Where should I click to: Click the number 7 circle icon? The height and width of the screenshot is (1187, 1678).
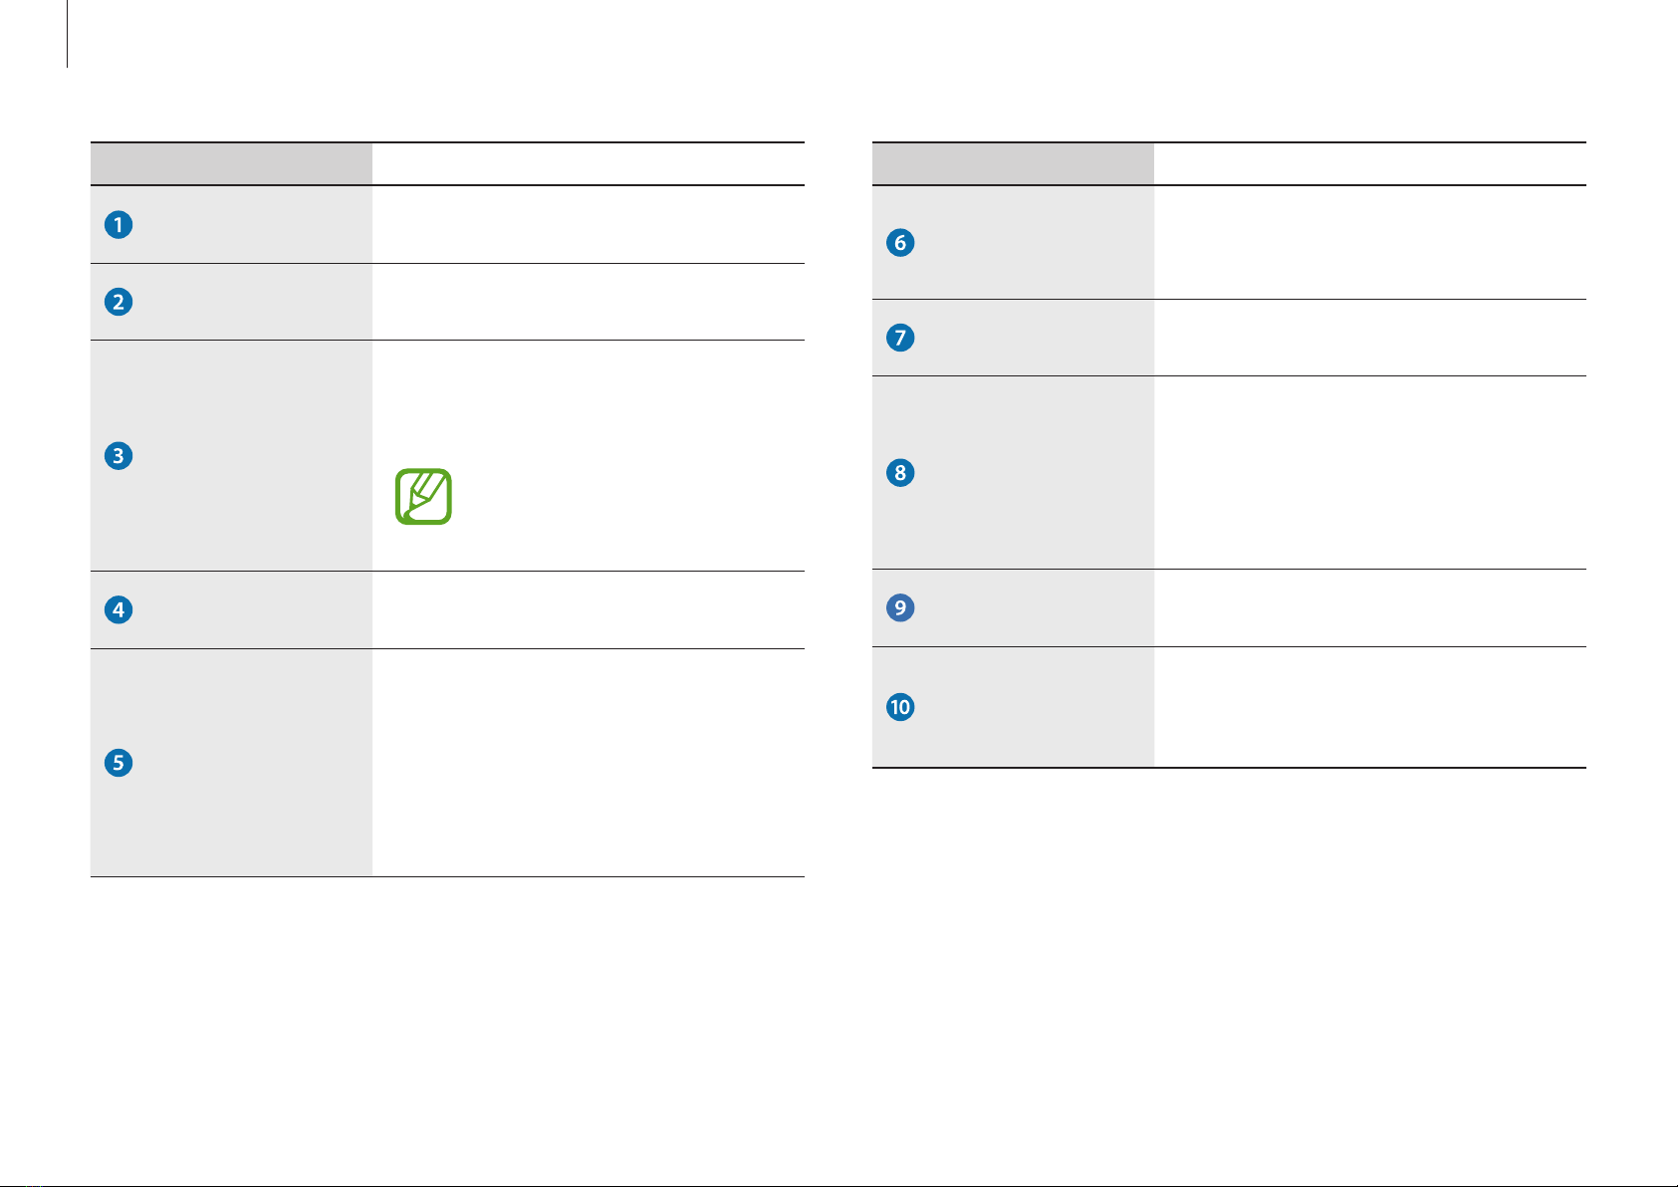(x=900, y=338)
